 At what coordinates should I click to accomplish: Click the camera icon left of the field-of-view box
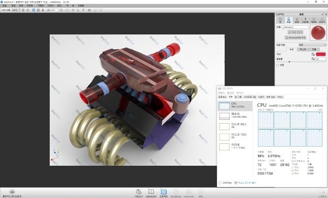(x=48, y=10)
